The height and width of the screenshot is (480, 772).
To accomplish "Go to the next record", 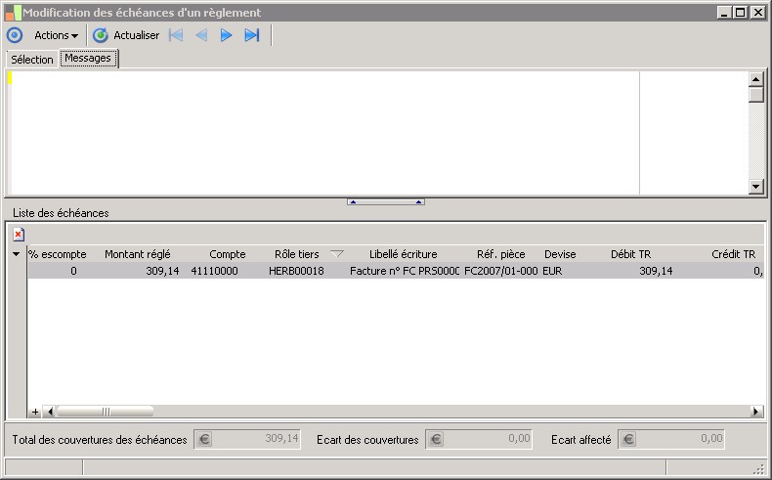I will 226,35.
